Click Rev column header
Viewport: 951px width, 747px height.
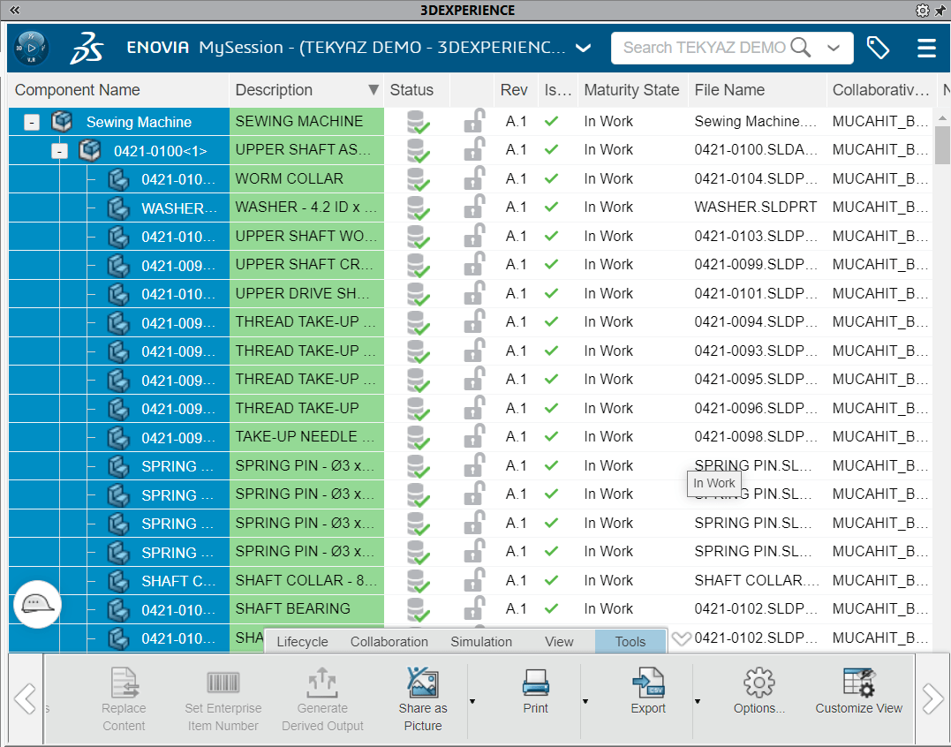pyautogui.click(x=516, y=90)
